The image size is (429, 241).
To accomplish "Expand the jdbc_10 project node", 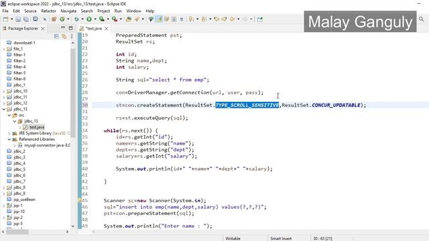I will pos(4,91).
